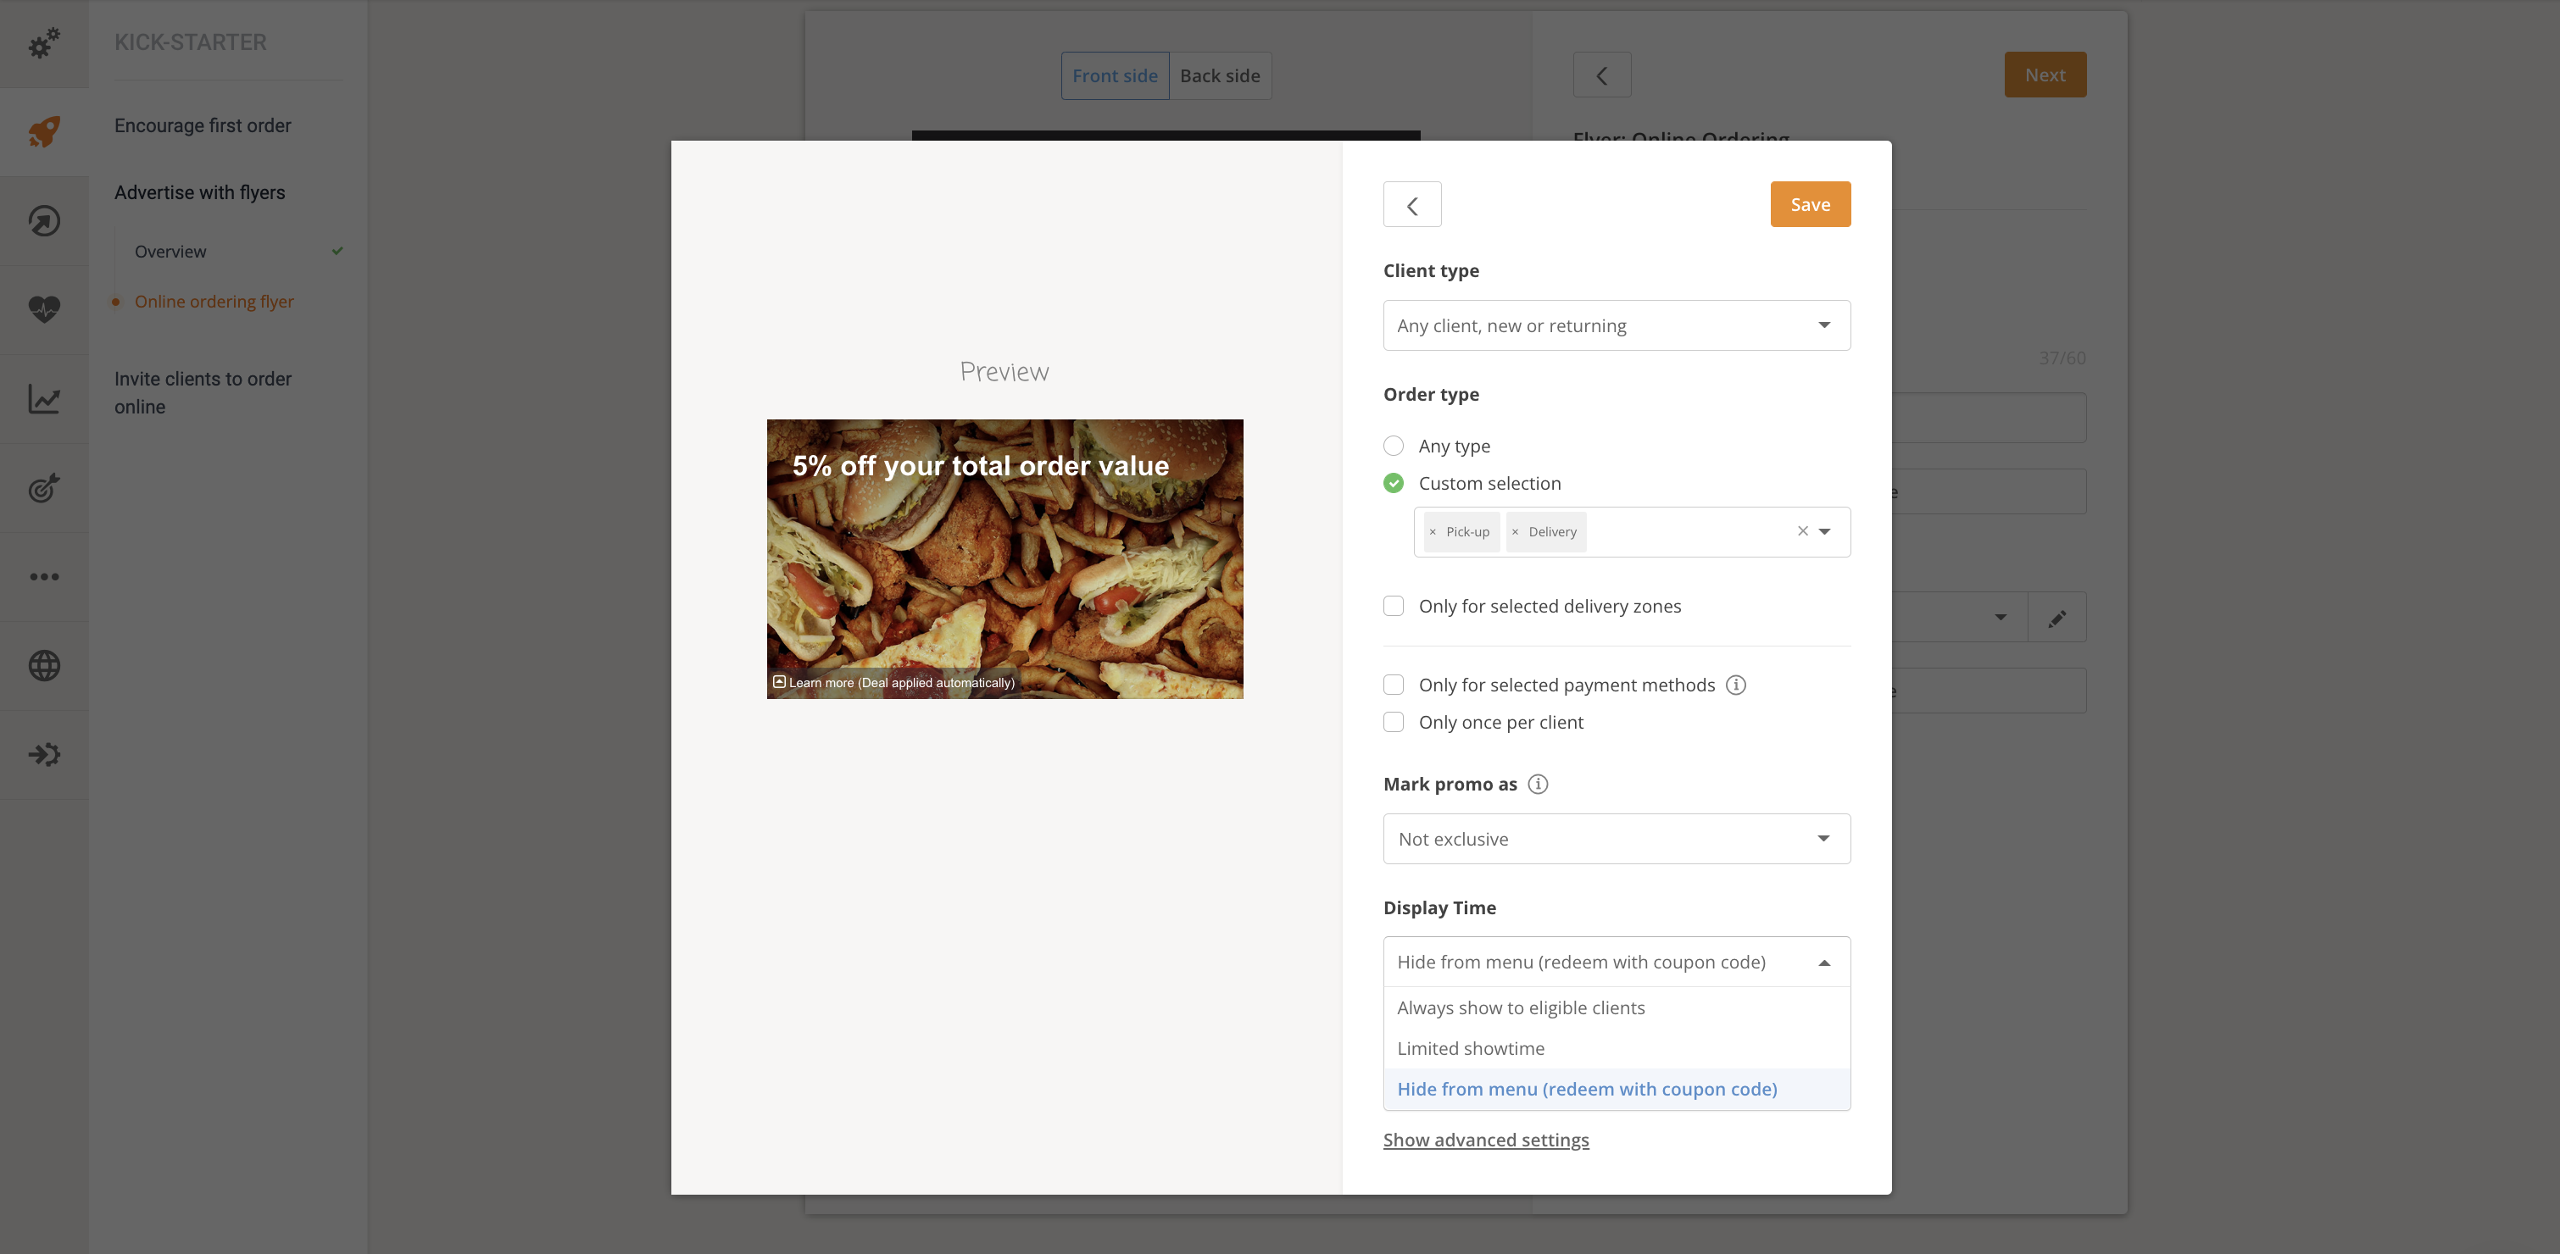Select the Any type radio button

1394,447
